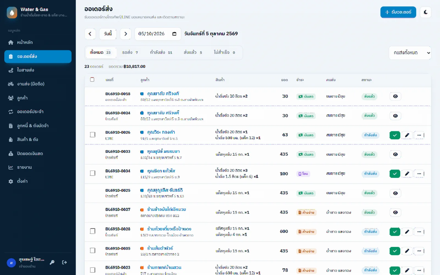The image size is (440, 275).
Task: Edit order DL6910-0028 pencil icon
Action: (407, 232)
